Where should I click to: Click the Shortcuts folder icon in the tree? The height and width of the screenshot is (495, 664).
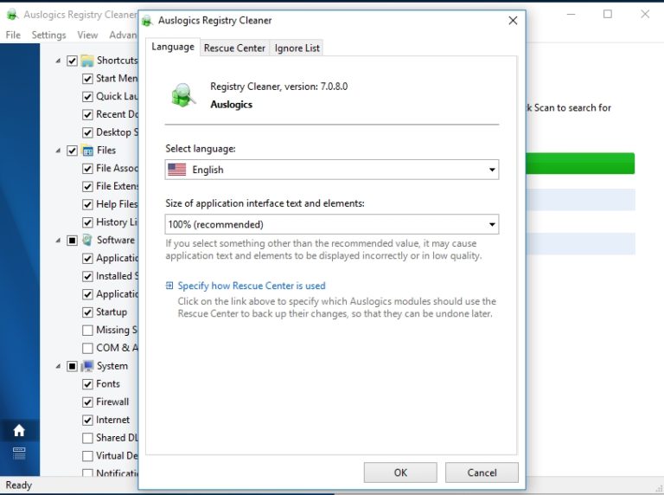[x=87, y=61]
